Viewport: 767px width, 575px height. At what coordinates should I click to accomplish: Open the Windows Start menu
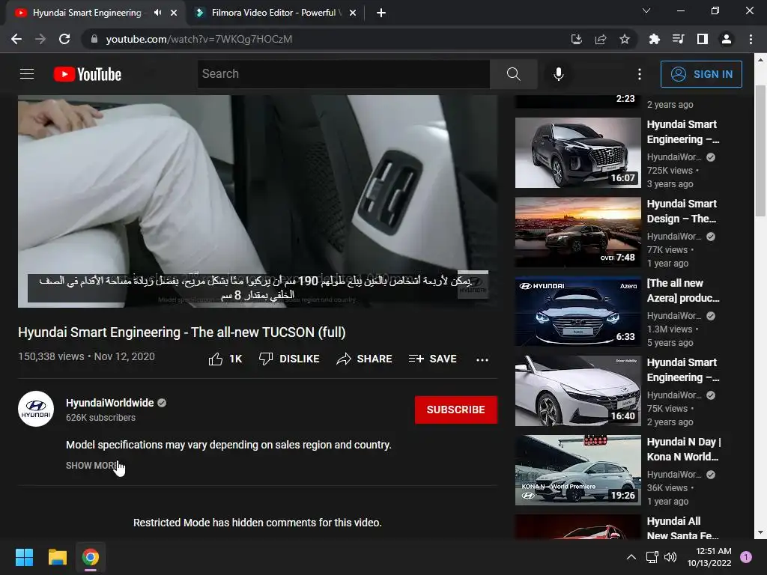pyautogui.click(x=24, y=557)
